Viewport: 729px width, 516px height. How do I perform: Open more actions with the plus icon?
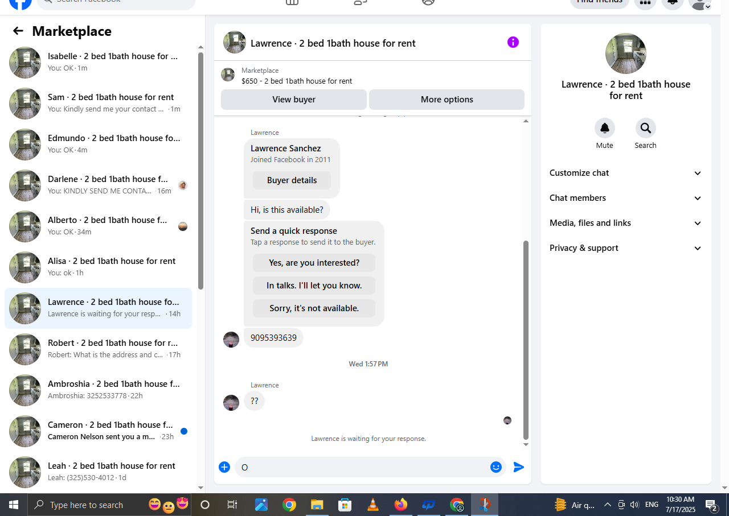[x=224, y=467]
